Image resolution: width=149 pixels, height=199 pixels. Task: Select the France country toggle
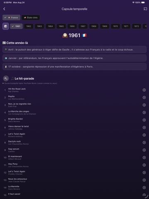11,17
